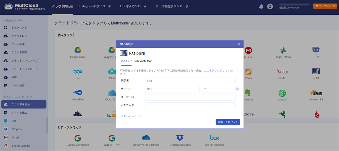Select the Google Photos icon

click(282, 51)
